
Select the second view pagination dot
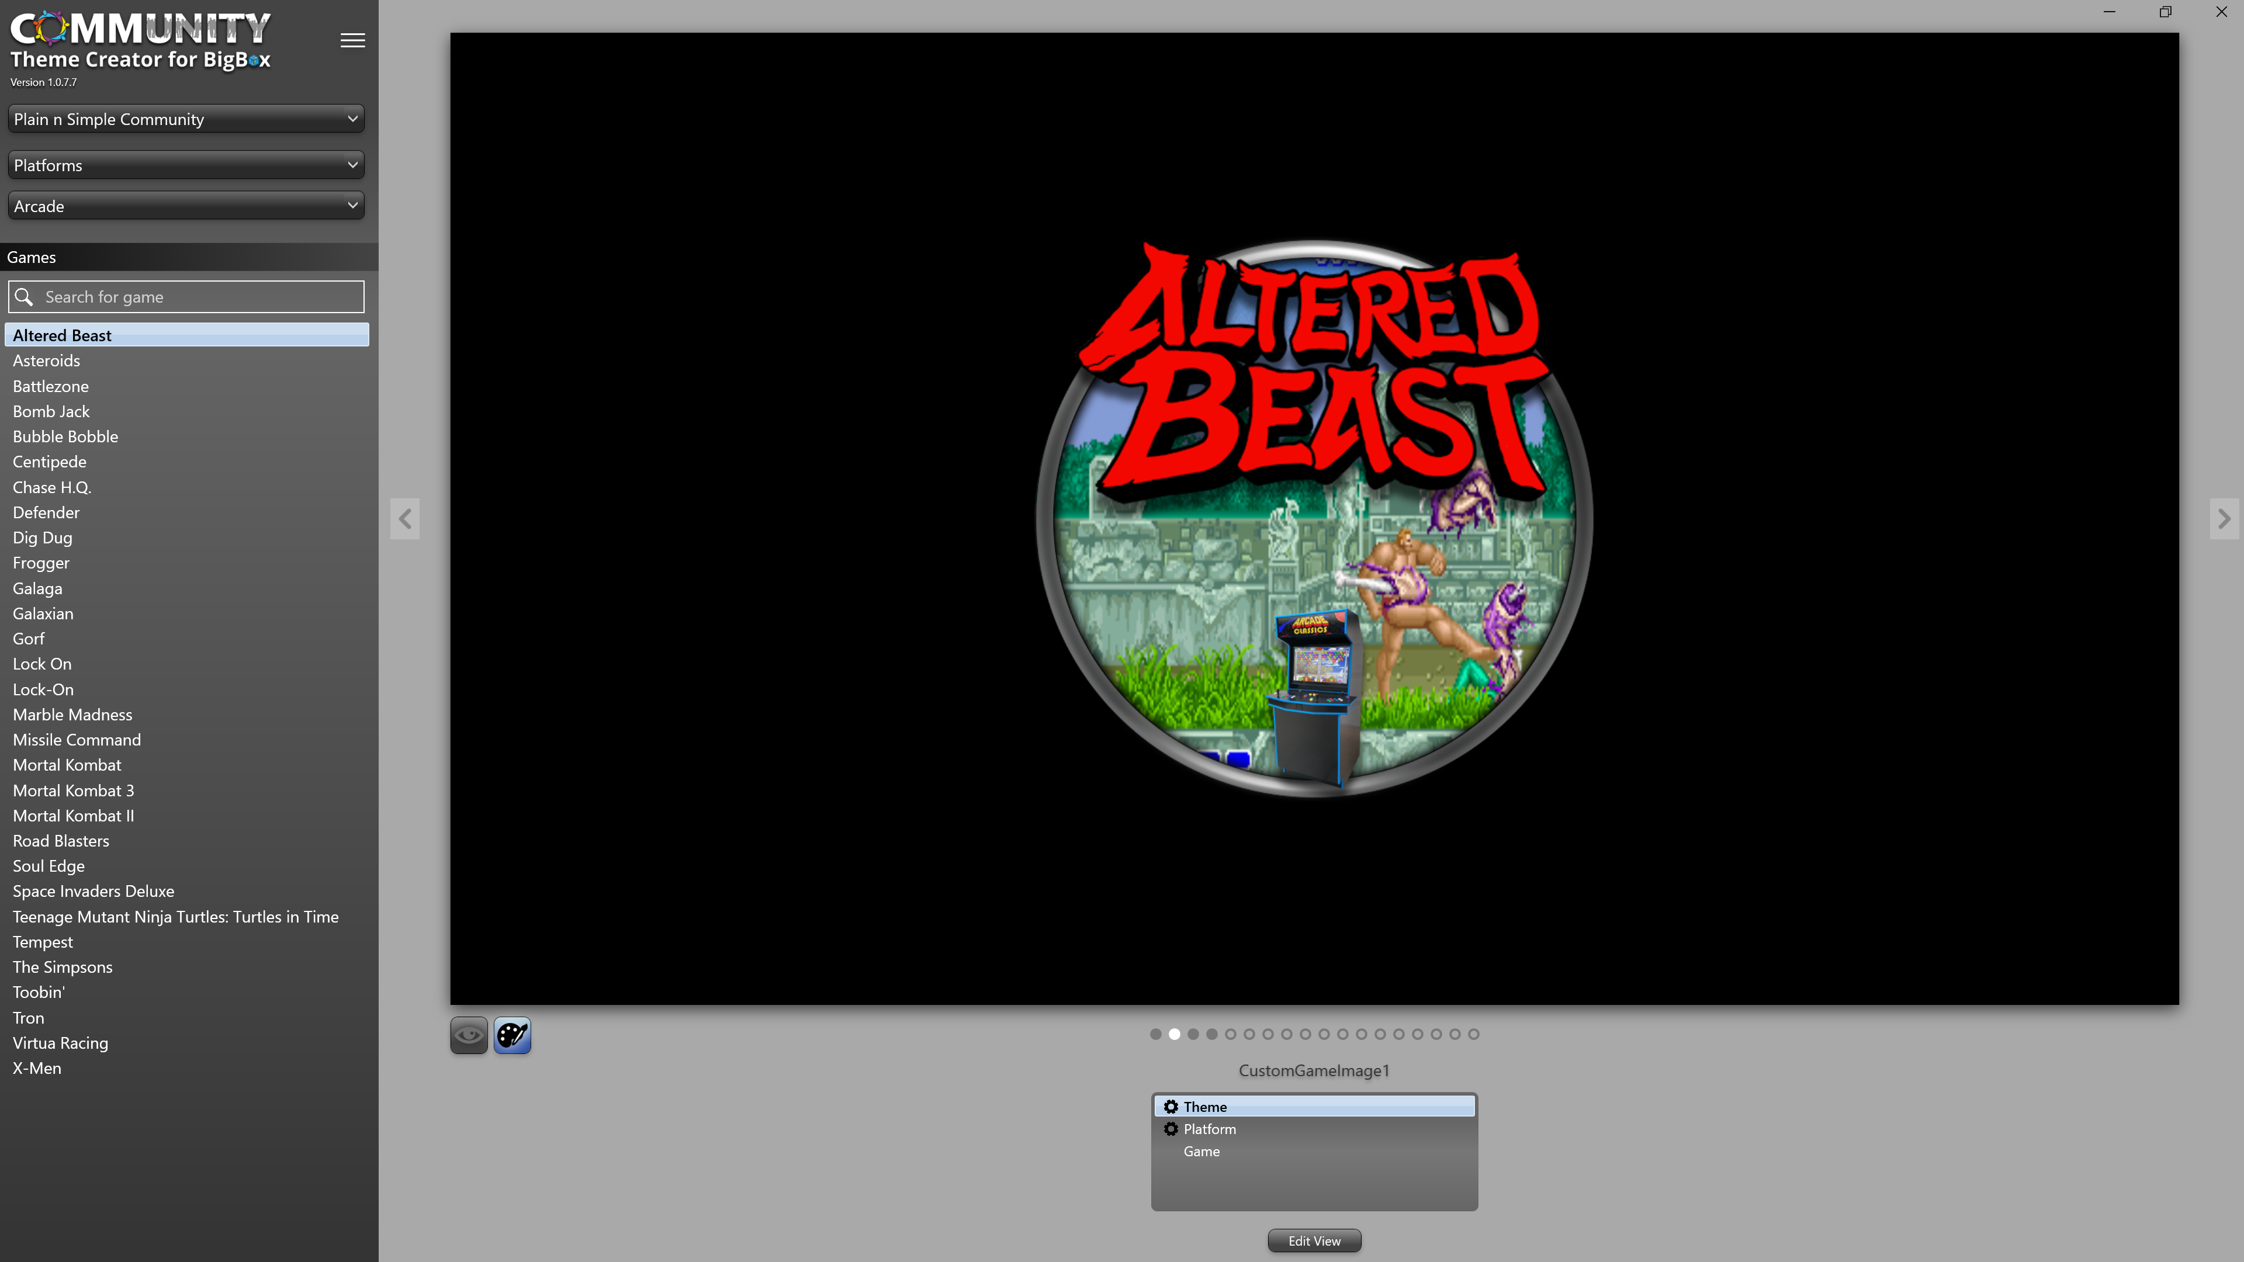click(x=1174, y=1034)
